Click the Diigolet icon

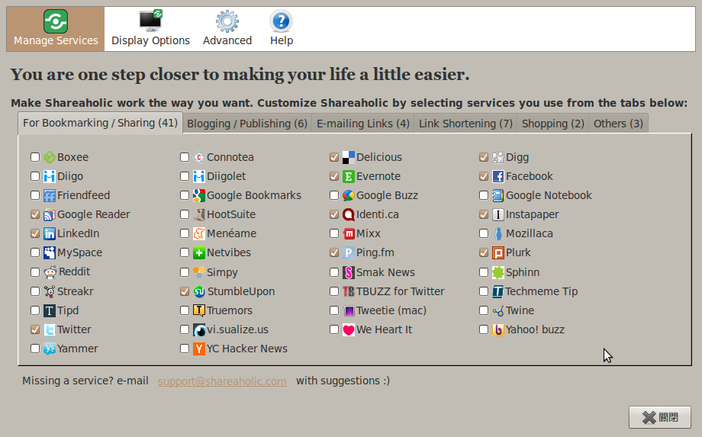pyautogui.click(x=199, y=176)
